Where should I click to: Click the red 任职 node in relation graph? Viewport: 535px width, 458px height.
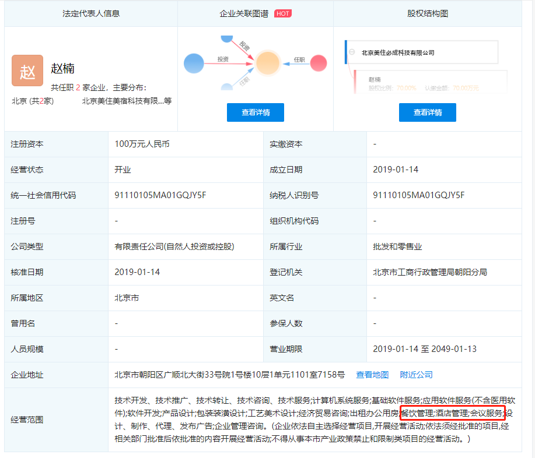[319, 63]
